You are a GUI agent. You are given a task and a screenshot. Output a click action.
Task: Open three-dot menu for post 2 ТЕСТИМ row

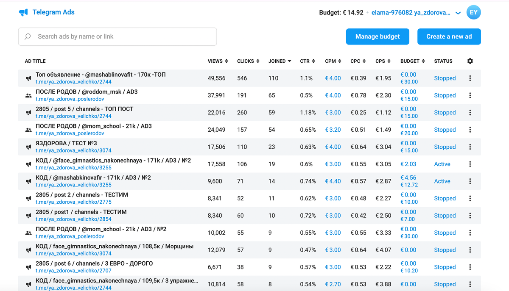470,198
